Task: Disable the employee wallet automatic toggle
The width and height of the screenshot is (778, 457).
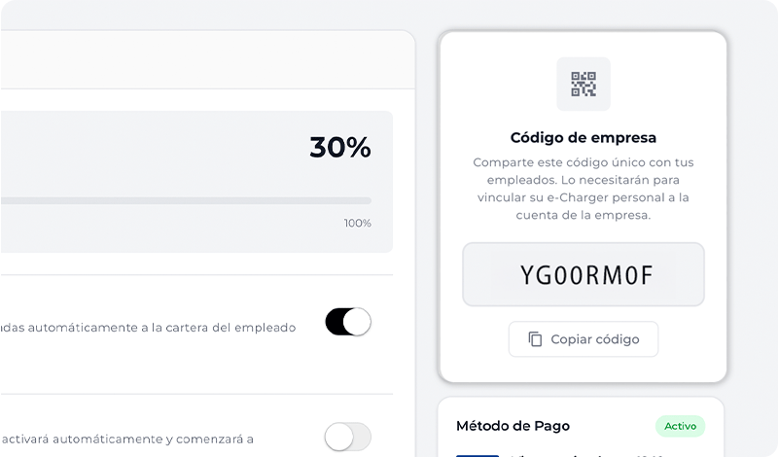Action: [348, 322]
